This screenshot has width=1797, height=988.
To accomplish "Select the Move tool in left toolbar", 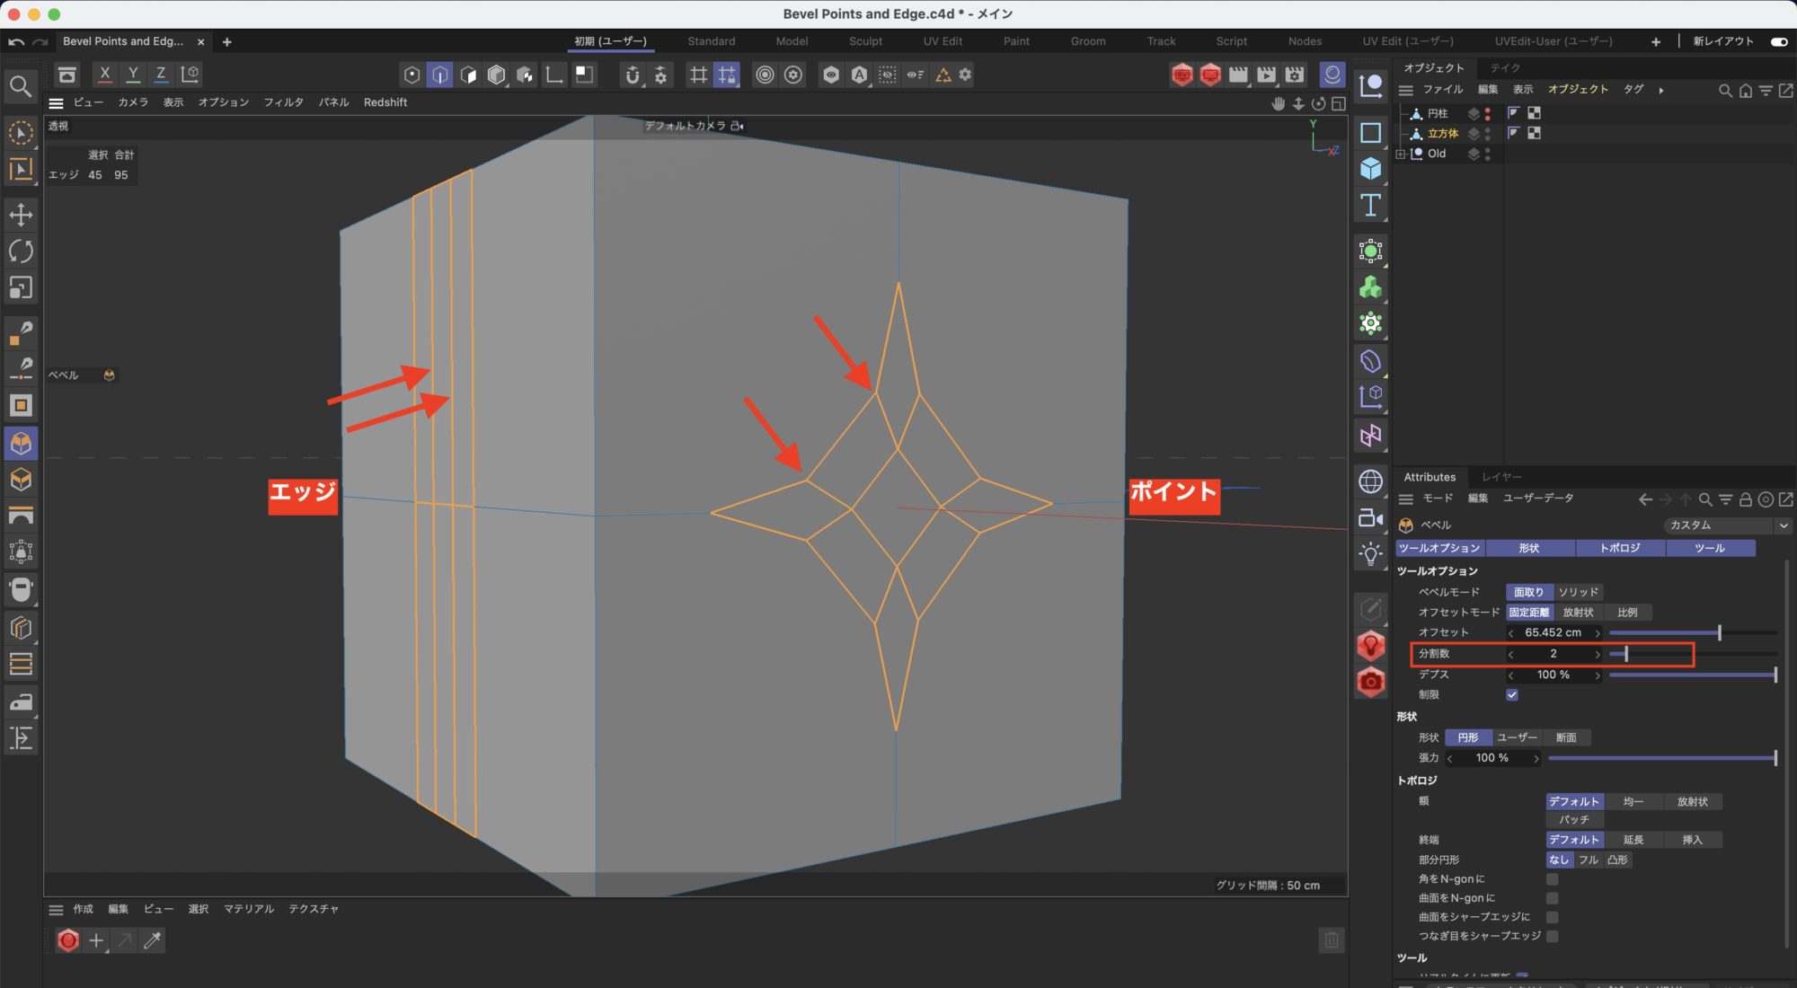I will (x=21, y=215).
